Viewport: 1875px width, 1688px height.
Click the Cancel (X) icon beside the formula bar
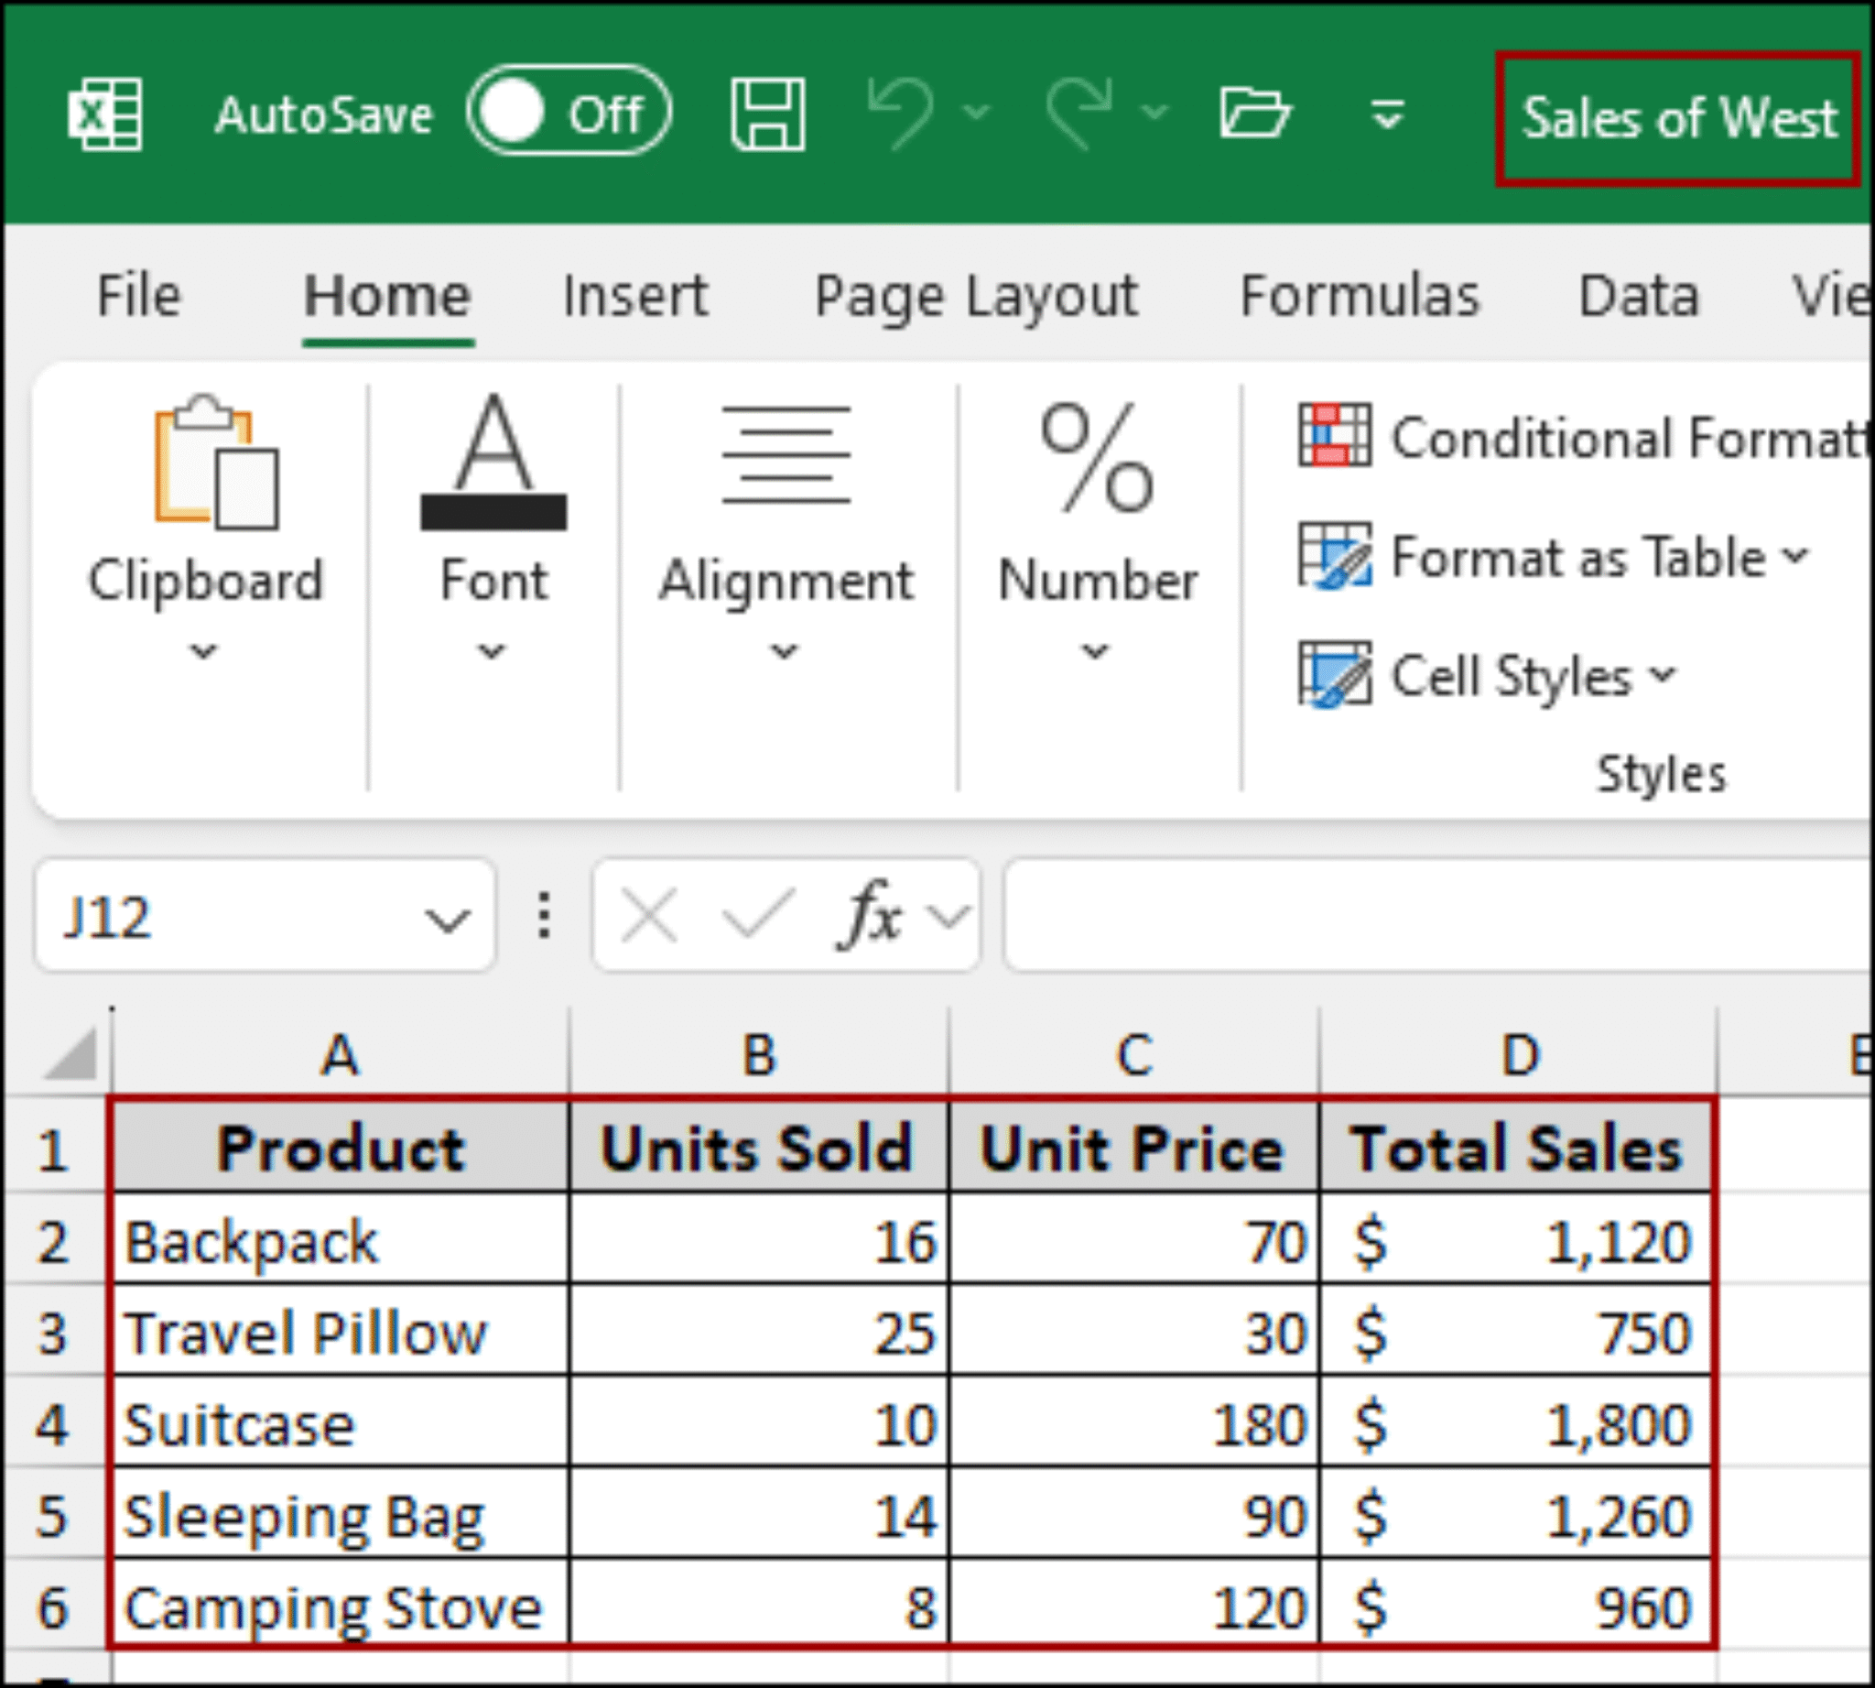coord(649,913)
